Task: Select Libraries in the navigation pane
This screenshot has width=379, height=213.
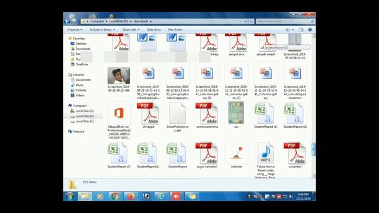Action: click(x=79, y=75)
